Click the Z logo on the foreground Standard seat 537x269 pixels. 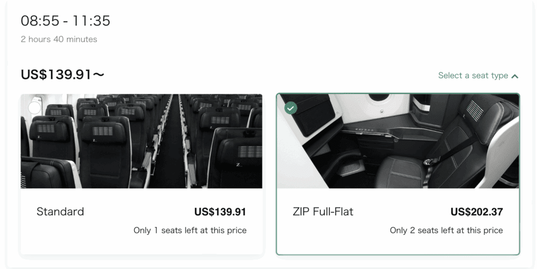coord(238,164)
